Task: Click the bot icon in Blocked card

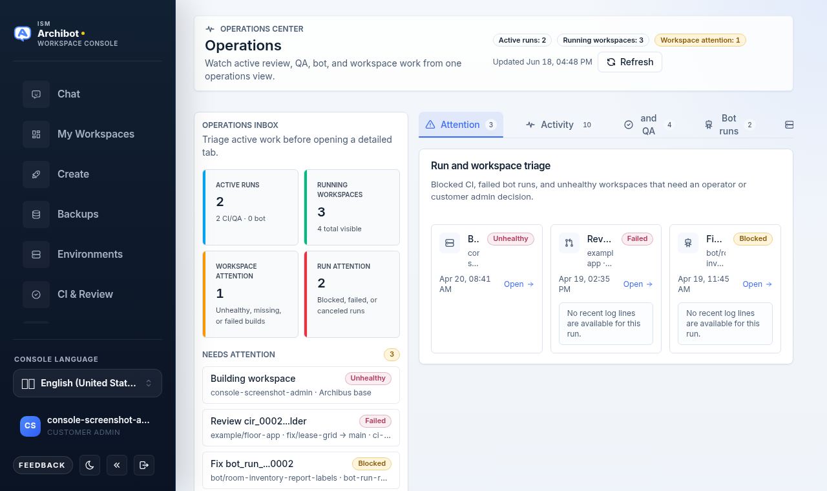Action: point(688,243)
